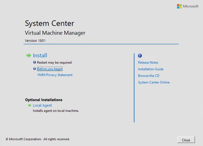Viewport: 203px width, 146px height.
Task: Open the VMM Privacy Statement
Action: (55, 75)
